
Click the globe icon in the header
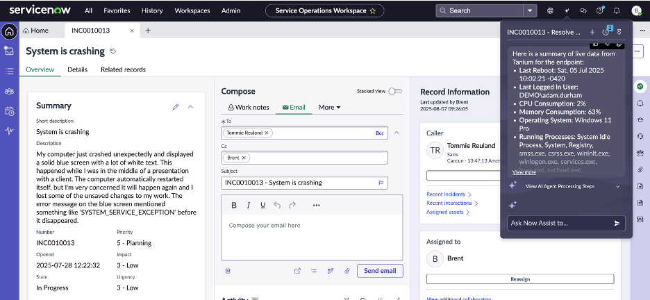click(550, 10)
